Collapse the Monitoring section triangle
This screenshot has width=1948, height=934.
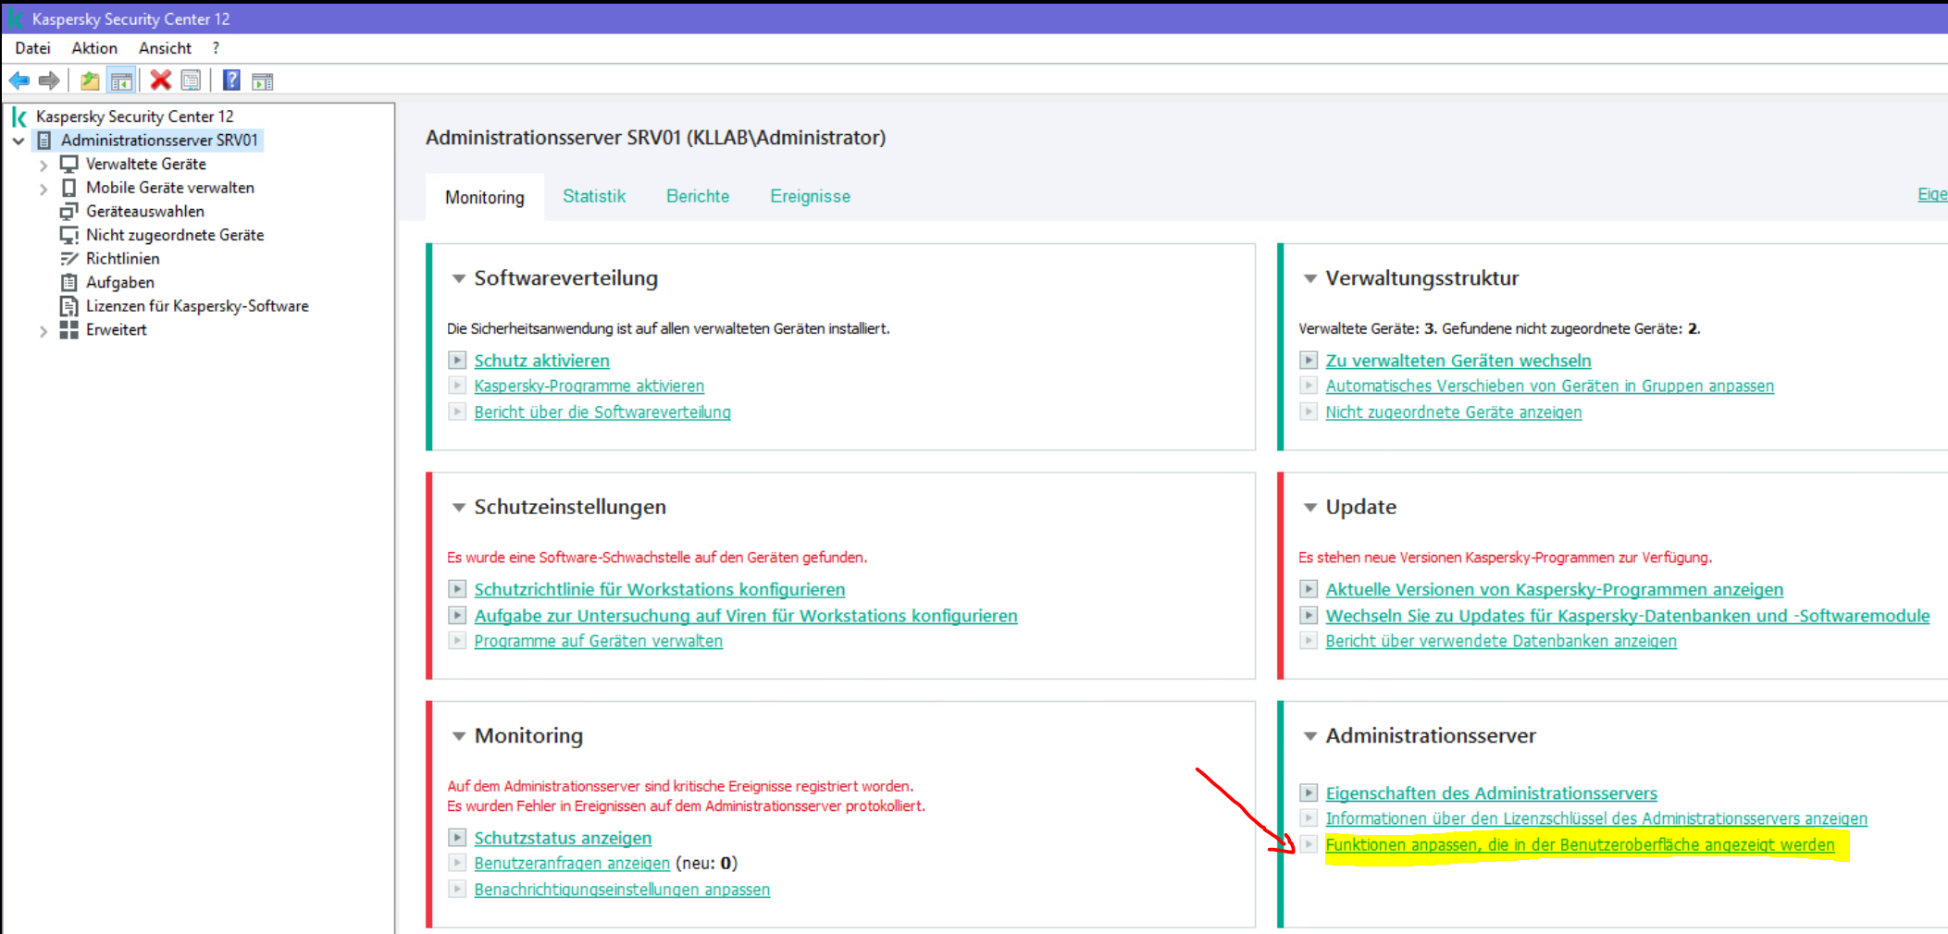tap(458, 736)
